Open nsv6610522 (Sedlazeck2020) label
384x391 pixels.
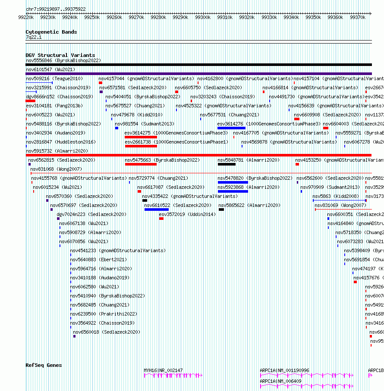coord(178,206)
